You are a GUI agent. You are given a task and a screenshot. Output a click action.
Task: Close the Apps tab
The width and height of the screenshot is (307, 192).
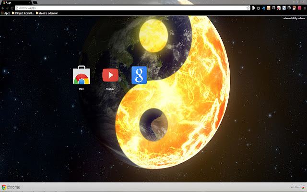pos(30,2)
